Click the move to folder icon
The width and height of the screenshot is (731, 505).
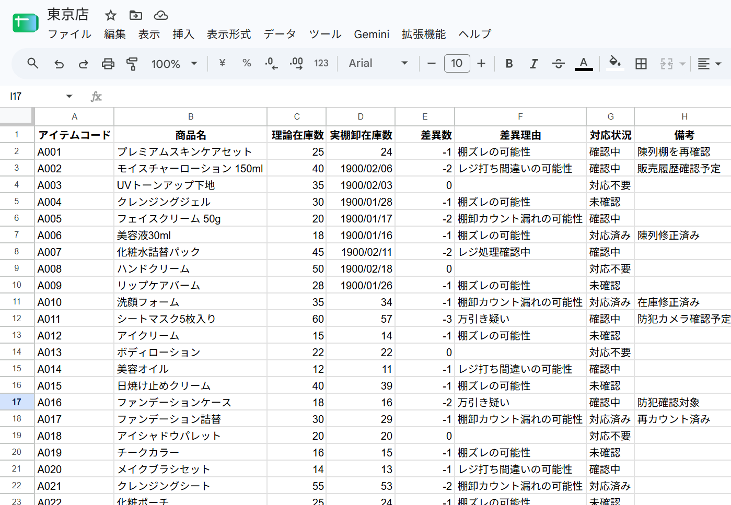[136, 15]
